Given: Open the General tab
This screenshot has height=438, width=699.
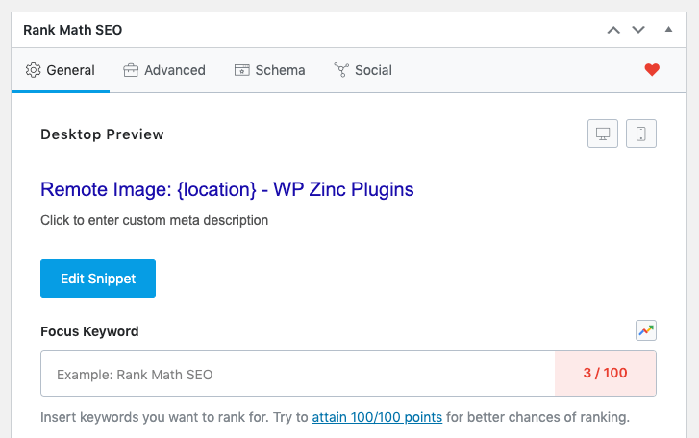Looking at the screenshot, I should pyautogui.click(x=61, y=70).
